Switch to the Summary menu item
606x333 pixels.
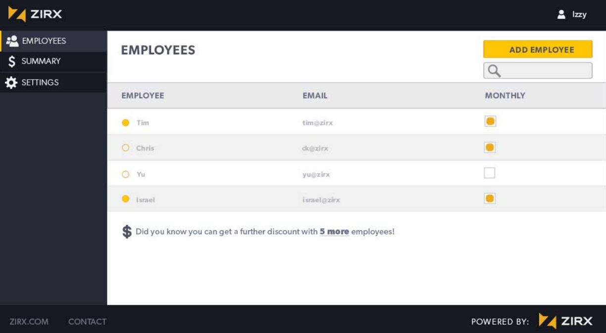(53, 62)
